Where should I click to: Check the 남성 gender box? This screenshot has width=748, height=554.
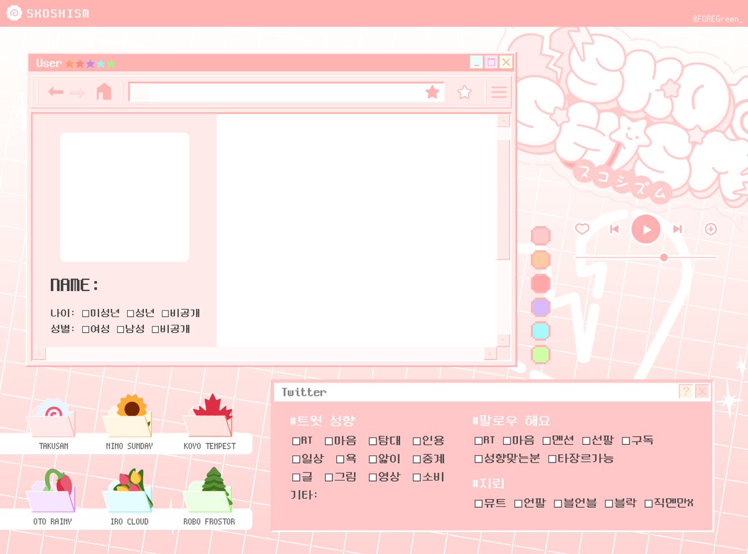(121, 329)
